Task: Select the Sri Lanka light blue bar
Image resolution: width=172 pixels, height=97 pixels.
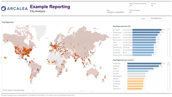Action: click(138, 71)
